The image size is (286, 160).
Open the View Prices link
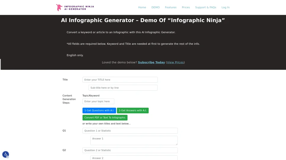click(175, 63)
